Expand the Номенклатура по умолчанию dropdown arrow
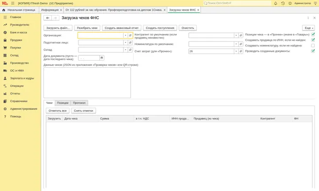The height and width of the screenshot is (191, 319). coord(236,44)
